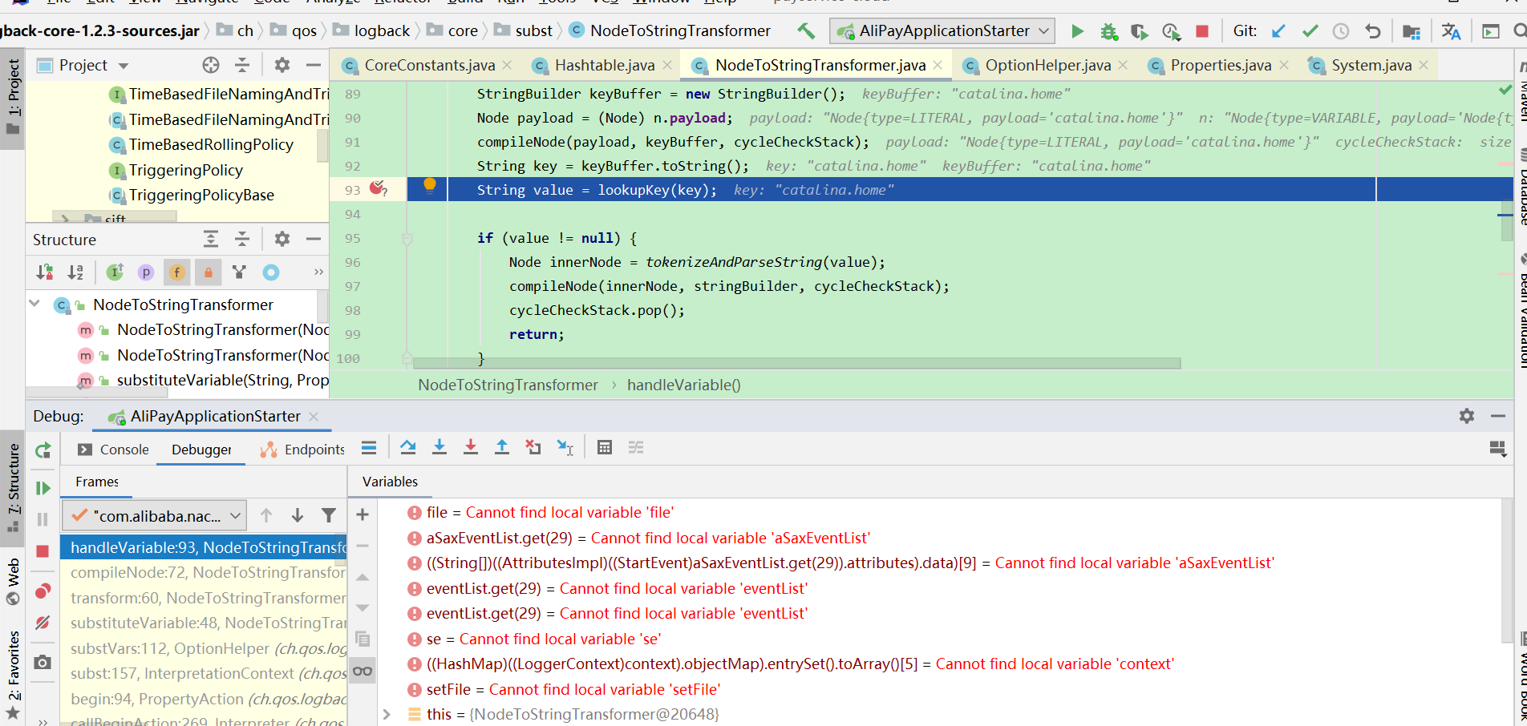
Task: Switch to OptionHelper.java tab
Action: click(x=1048, y=65)
